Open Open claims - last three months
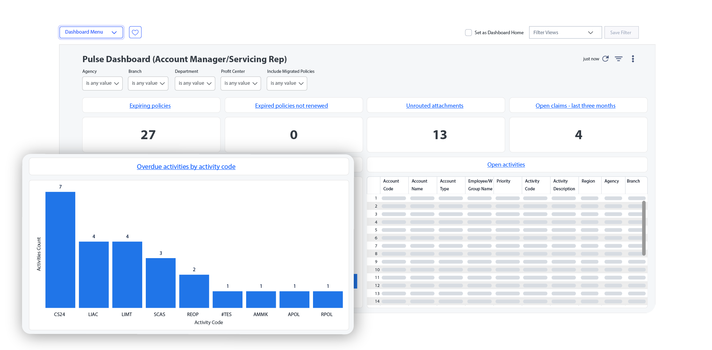 coord(575,106)
